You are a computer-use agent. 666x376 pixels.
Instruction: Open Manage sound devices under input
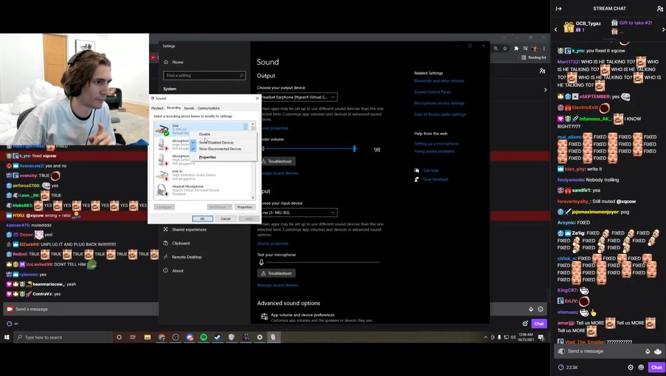point(277,285)
